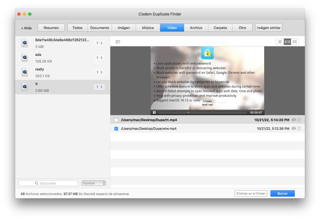Open the smart selection options icon
Image resolution: width=320 pixels, height=220 pixels.
point(118,42)
